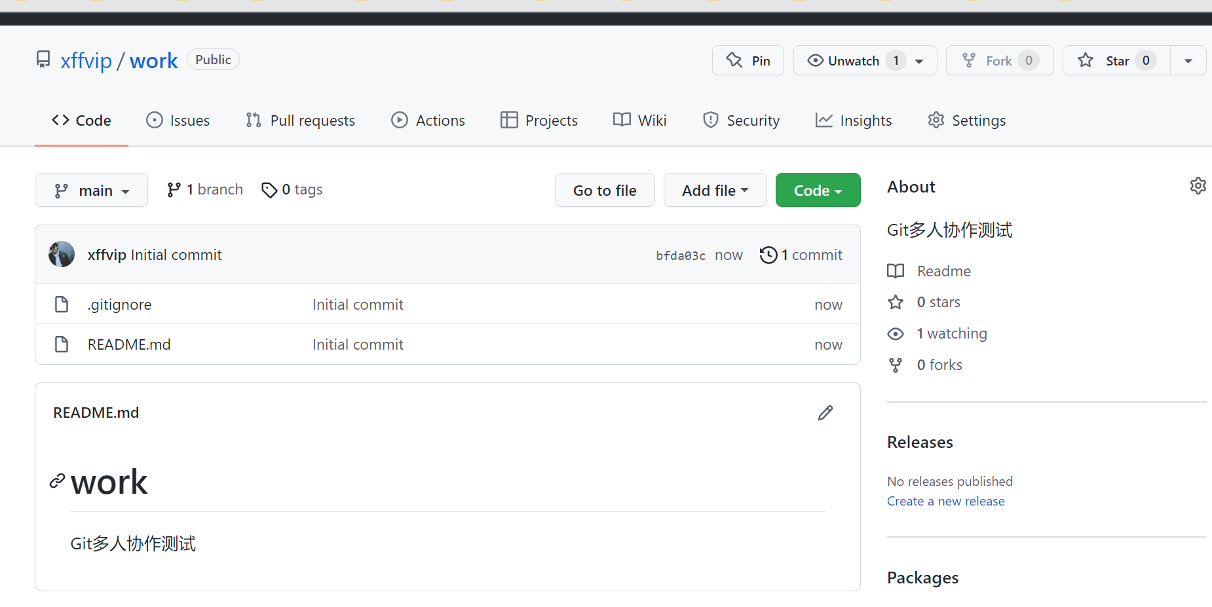1212x607 pixels.
Task: Click the Fork button
Action: pos(1000,60)
